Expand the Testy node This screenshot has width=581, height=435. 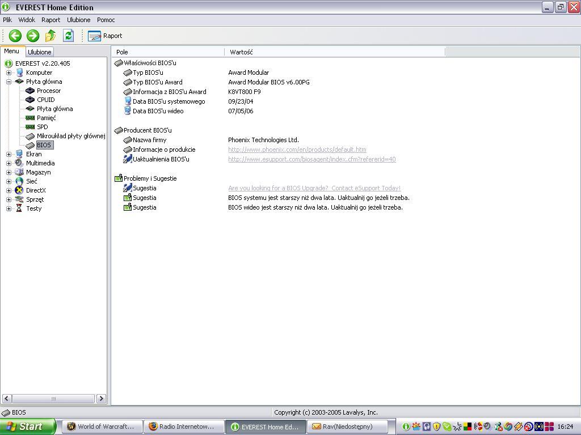coord(9,208)
